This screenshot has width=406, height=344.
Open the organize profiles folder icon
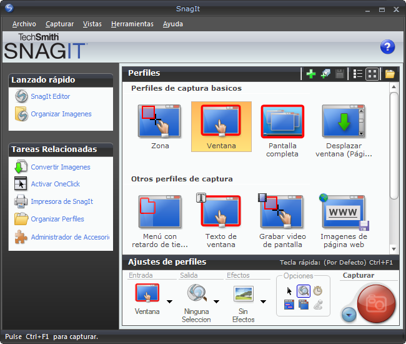coord(390,74)
